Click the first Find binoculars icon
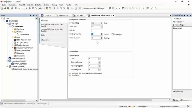The width and height of the screenshot is (192, 108). (40, 8)
